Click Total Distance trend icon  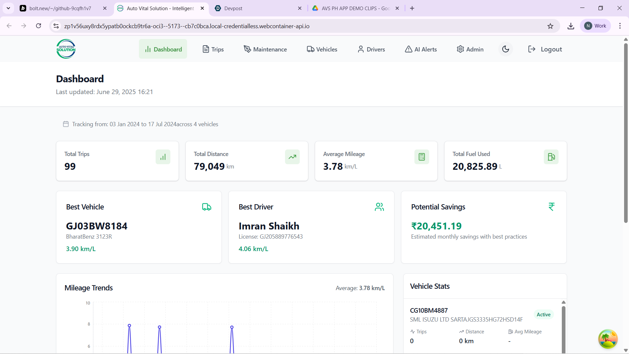click(292, 157)
